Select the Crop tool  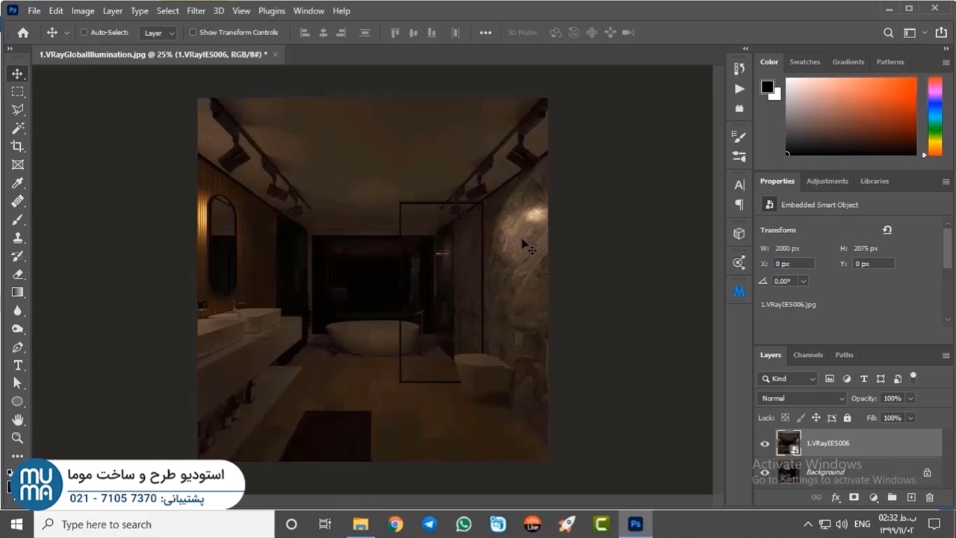pyautogui.click(x=17, y=146)
